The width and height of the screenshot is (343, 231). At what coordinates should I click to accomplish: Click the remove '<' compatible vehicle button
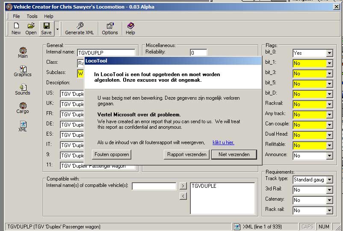pyautogui.click(x=183, y=196)
